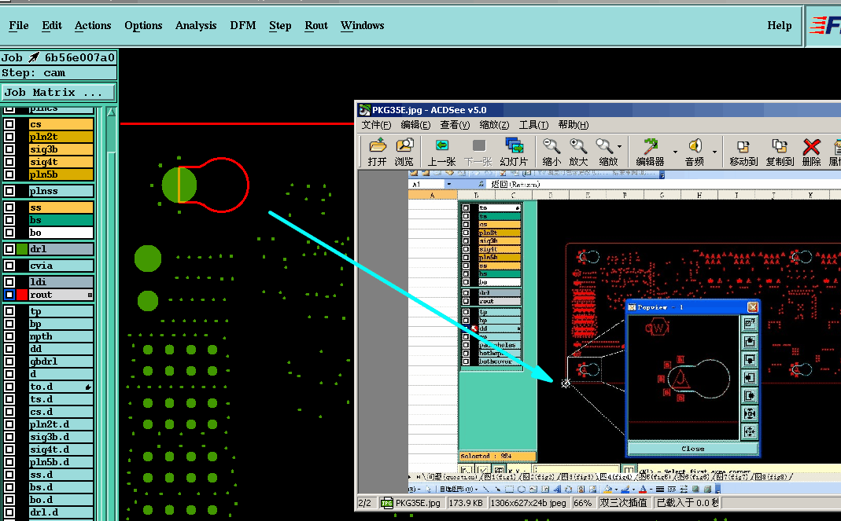Toggle the checkbox for layer plnss
Image resolution: width=841 pixels, height=521 pixels.
click(9, 191)
